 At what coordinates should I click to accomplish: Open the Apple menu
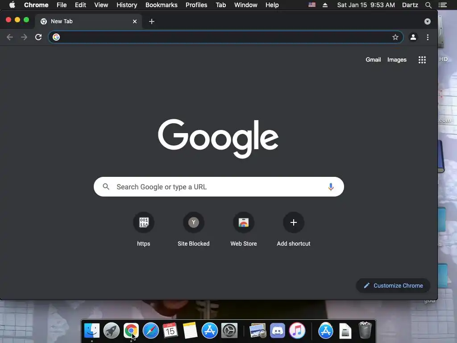[x=12, y=5]
